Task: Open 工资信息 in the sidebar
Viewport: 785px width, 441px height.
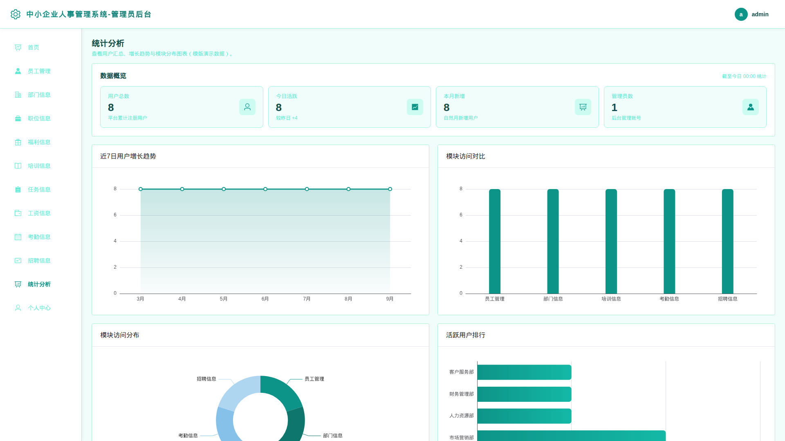Action: click(x=41, y=213)
